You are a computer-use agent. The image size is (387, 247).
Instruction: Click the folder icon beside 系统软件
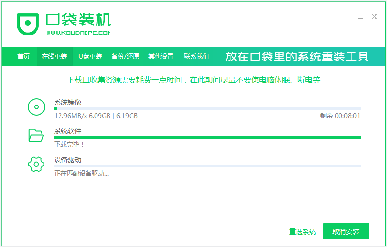tap(36, 135)
